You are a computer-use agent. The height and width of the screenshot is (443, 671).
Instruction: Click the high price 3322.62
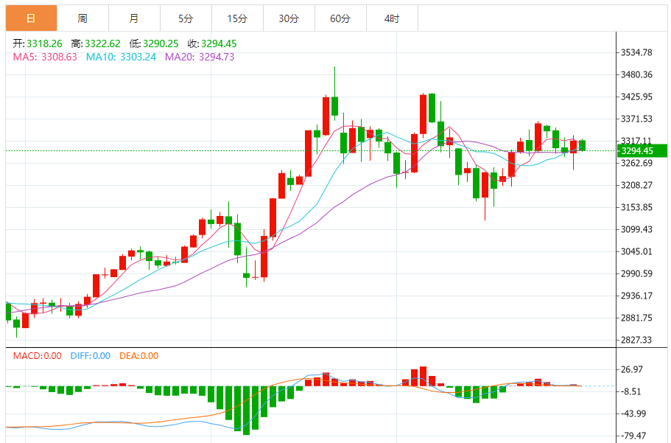point(102,43)
